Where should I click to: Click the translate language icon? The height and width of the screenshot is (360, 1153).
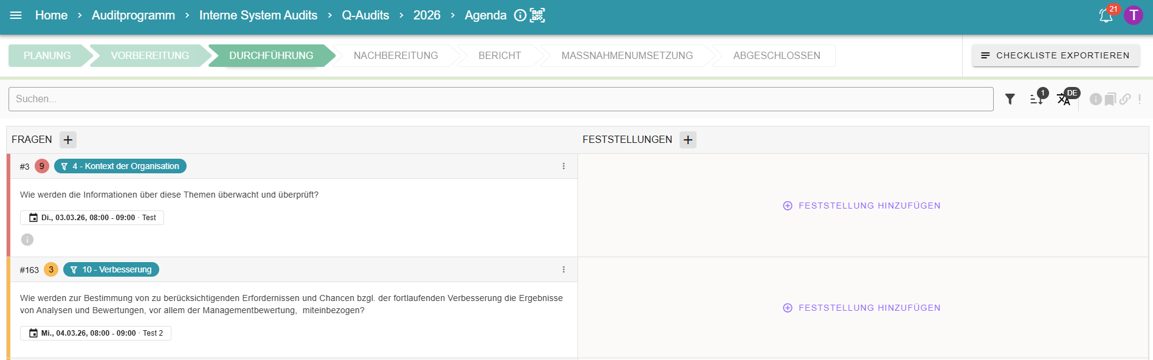pyautogui.click(x=1064, y=99)
